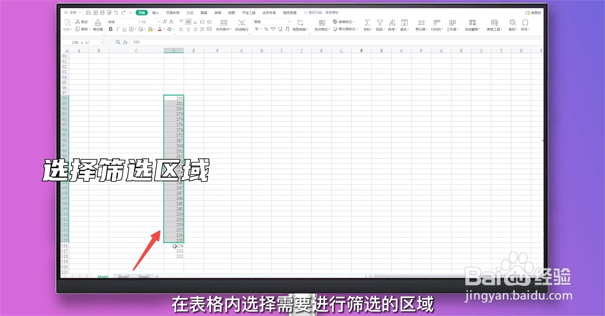Image resolution: width=605 pixels, height=316 pixels.
Task: Open table style (表格样式) dropdown
Action: click(343, 22)
